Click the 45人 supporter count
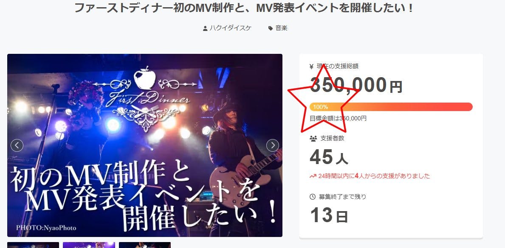This screenshot has height=248, width=505. pyautogui.click(x=329, y=157)
